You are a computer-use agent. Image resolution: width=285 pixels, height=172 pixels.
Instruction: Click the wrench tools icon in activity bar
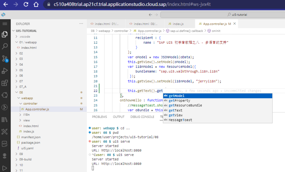click(x=5, y=131)
